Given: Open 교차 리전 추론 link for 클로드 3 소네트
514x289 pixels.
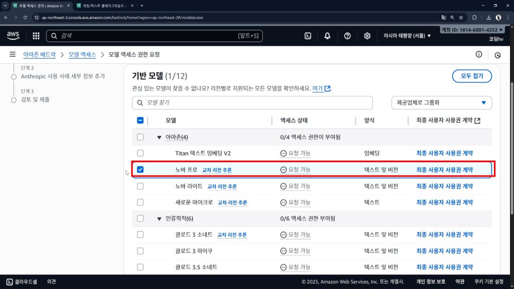Looking at the screenshot, I should [232, 235].
